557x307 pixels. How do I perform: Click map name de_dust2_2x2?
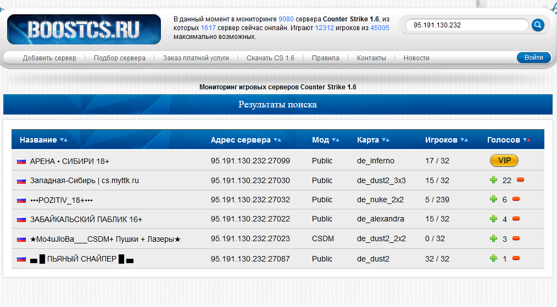[x=381, y=238]
